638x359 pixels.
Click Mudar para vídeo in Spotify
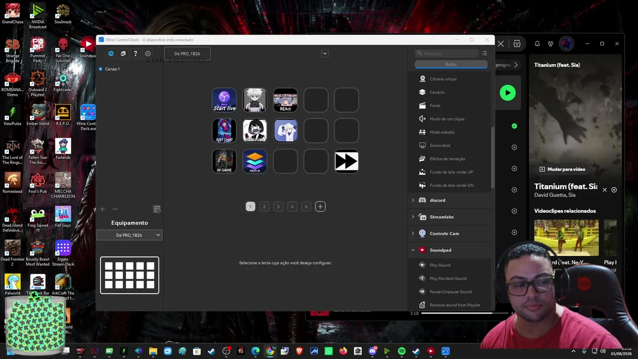(x=562, y=169)
